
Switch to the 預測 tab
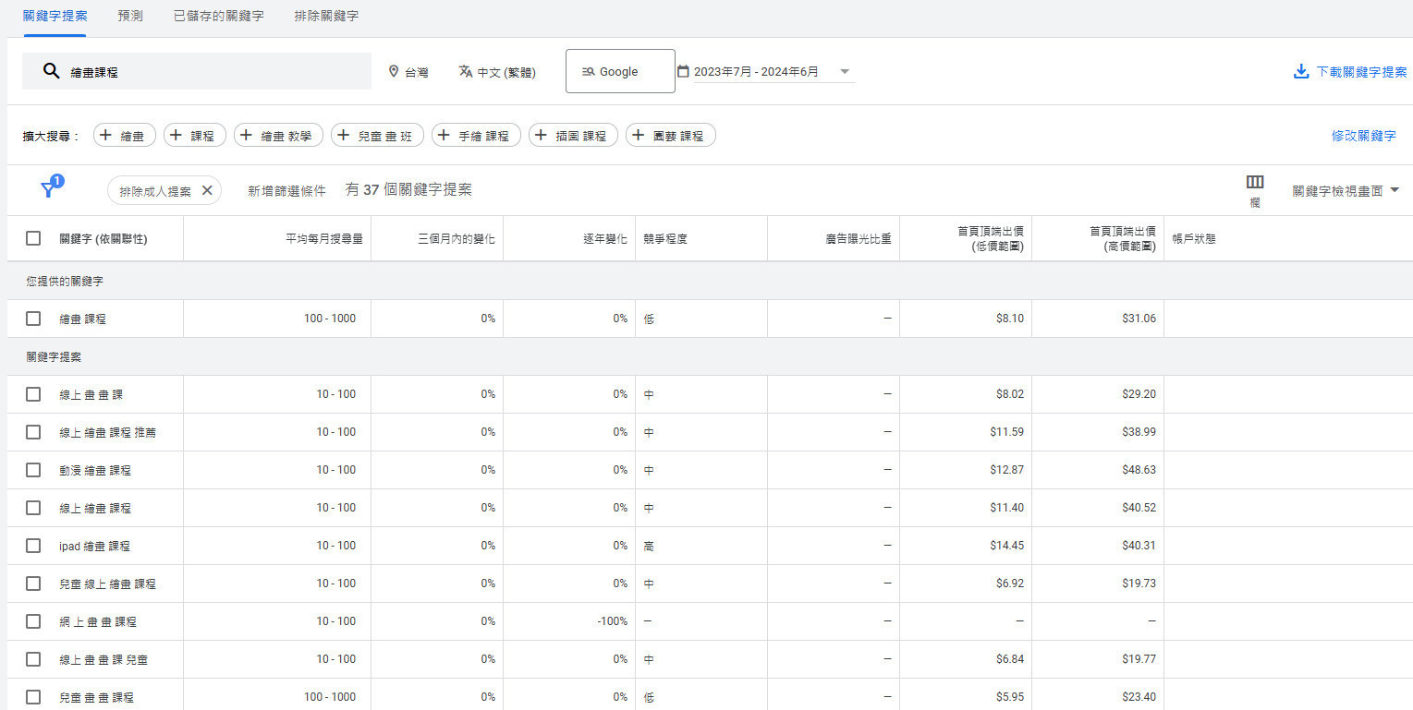[130, 17]
